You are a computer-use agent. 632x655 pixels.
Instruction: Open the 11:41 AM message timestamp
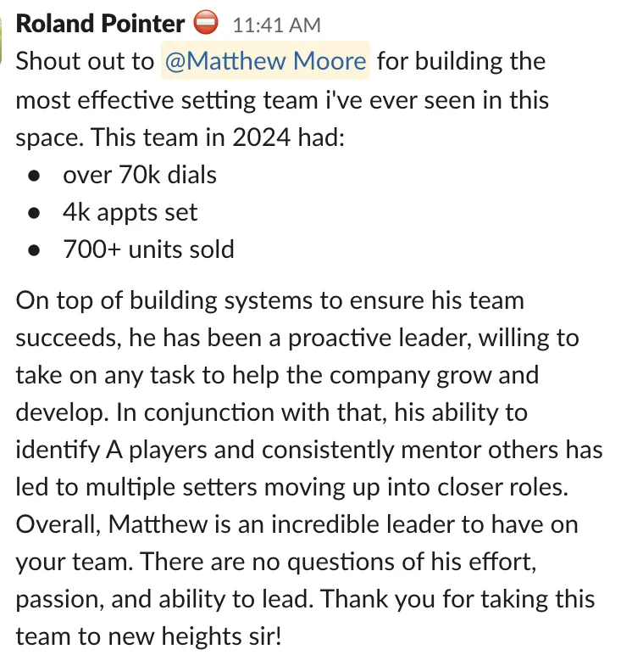[x=276, y=25]
